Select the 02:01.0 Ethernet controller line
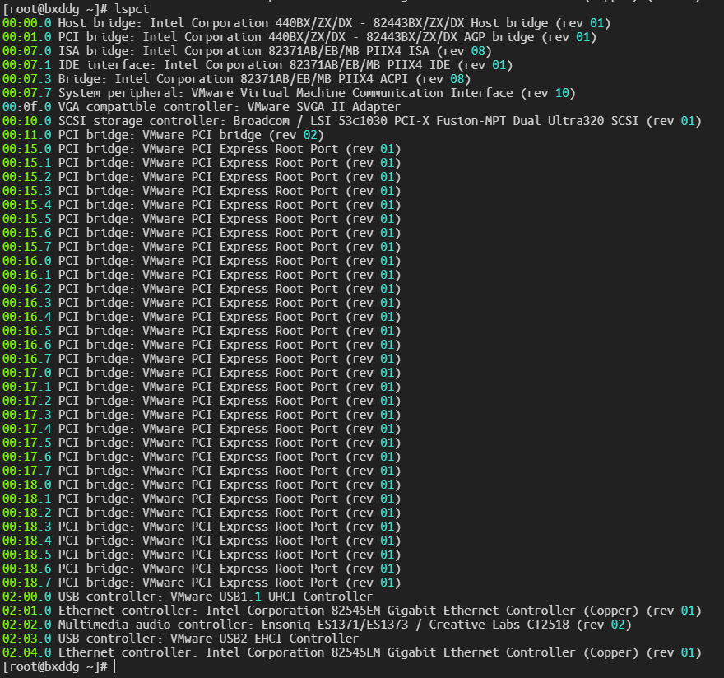724x678 pixels. coord(352,610)
